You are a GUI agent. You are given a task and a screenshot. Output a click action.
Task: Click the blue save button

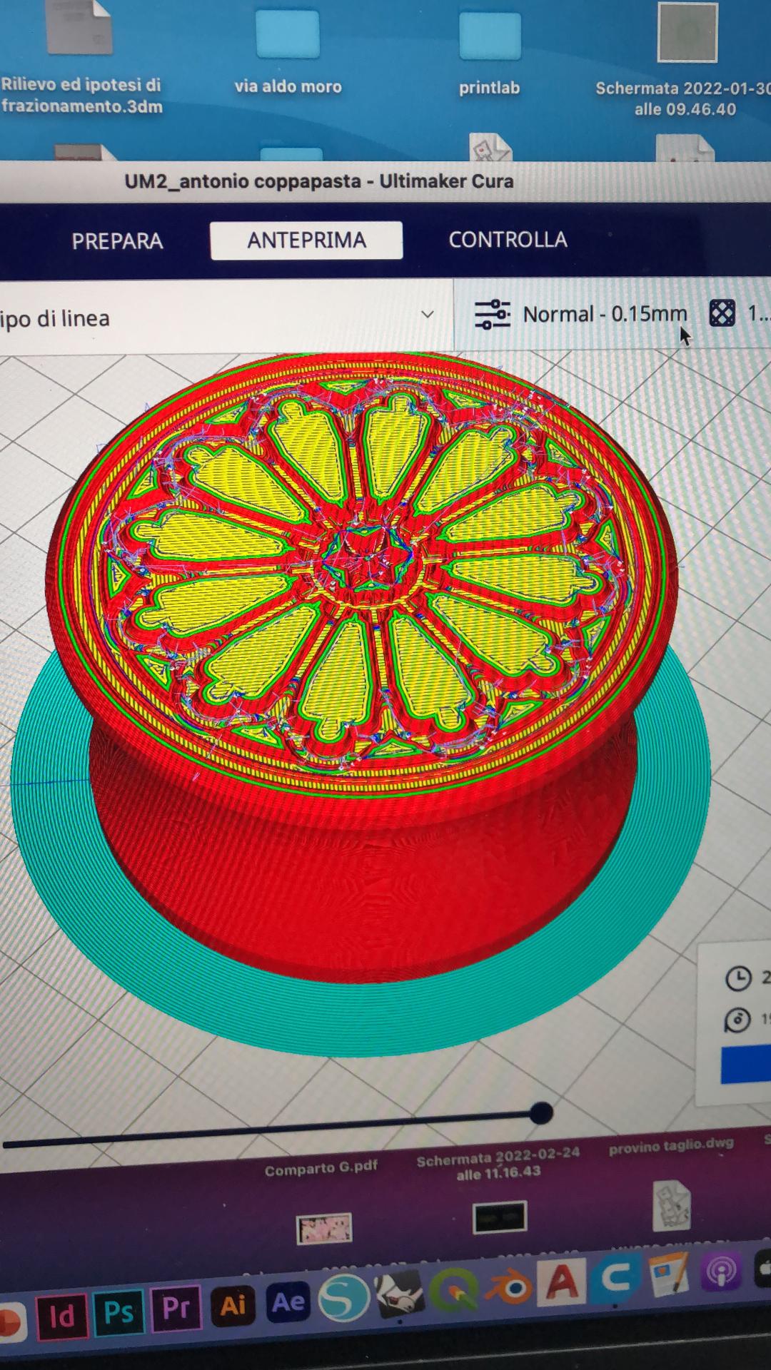pos(747,1065)
